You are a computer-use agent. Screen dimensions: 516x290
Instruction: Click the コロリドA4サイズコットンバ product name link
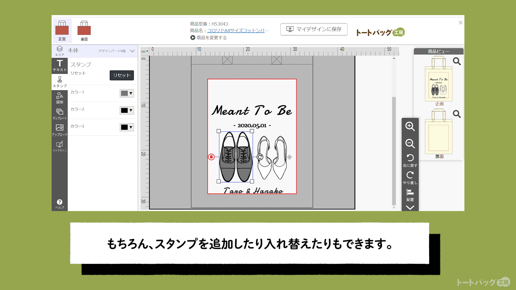click(238, 31)
